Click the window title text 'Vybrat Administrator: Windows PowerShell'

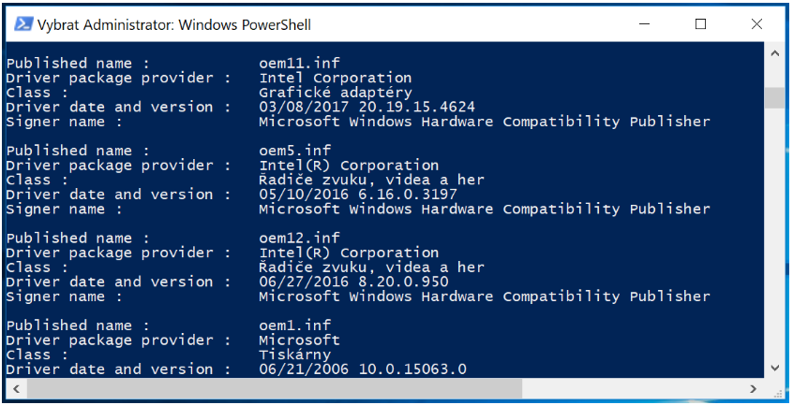[174, 24]
